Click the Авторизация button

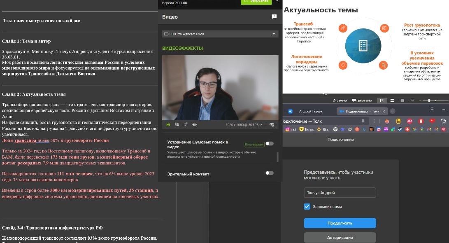tap(340, 238)
